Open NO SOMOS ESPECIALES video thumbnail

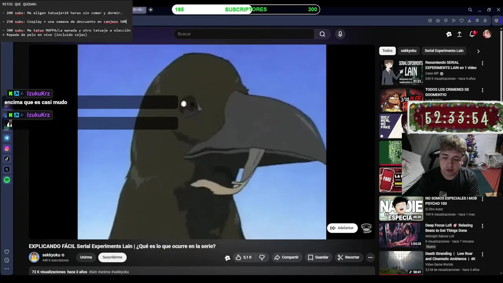click(401, 208)
